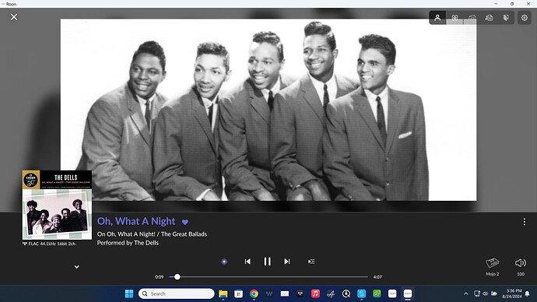Skip to previous track
537x302 pixels.
(x=247, y=262)
